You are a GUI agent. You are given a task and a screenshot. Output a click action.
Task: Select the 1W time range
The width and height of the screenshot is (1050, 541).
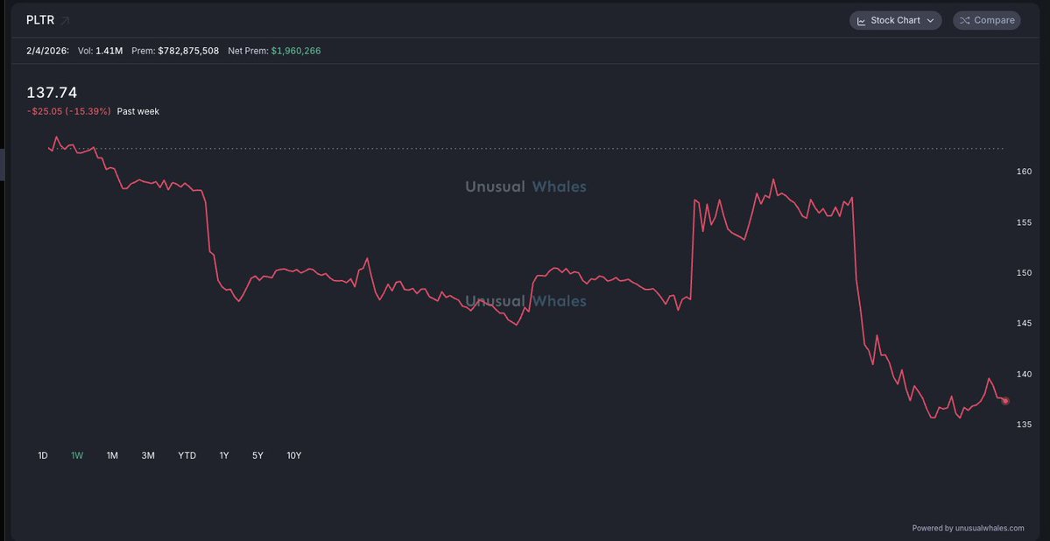(77, 455)
